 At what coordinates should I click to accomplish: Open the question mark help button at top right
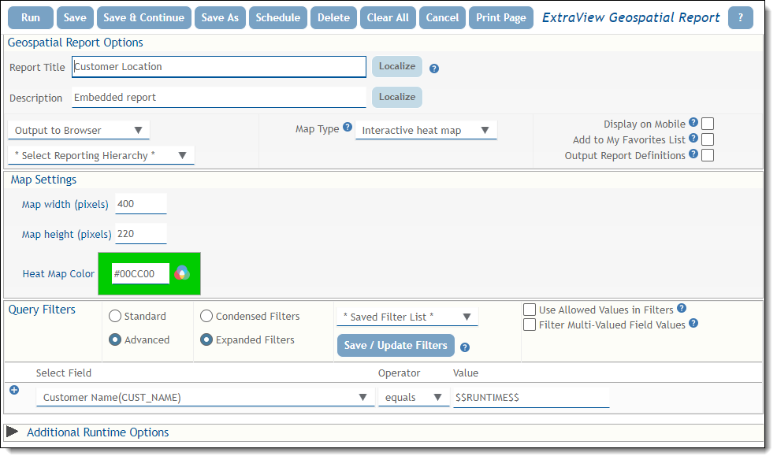[x=740, y=18]
